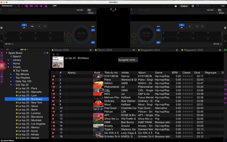Click the Creative button

[x=184, y=6]
